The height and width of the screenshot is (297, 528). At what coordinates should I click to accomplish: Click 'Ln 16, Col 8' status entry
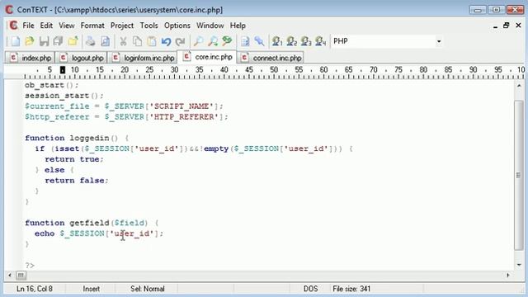(35, 289)
